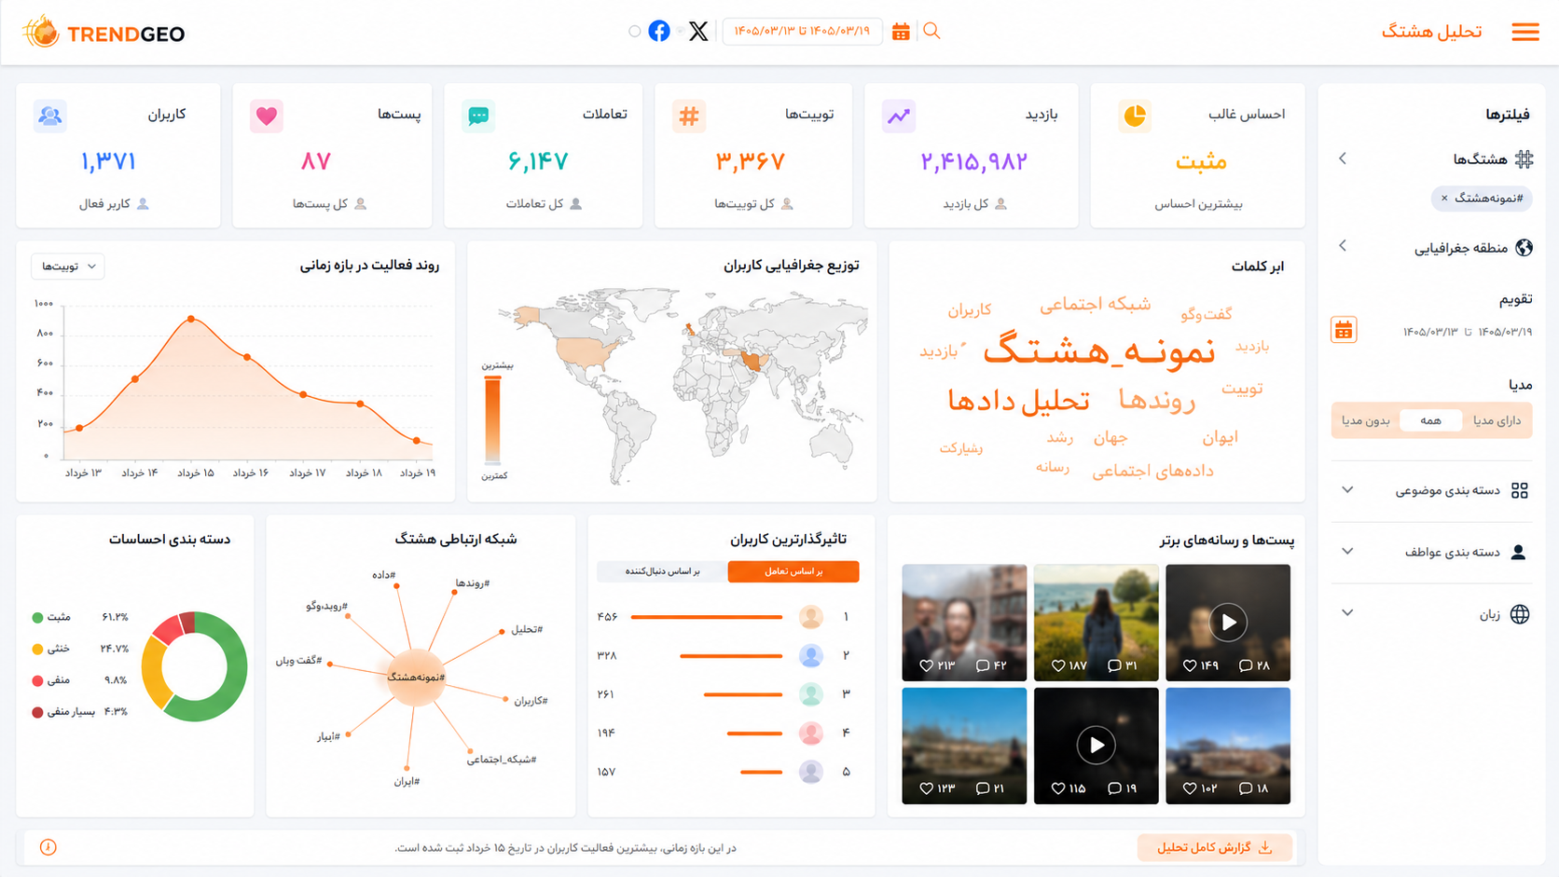The width and height of the screenshot is (1559, 877).
Task: Expand the منطقه جغرافیایی filter chevron
Action: click(x=1343, y=246)
